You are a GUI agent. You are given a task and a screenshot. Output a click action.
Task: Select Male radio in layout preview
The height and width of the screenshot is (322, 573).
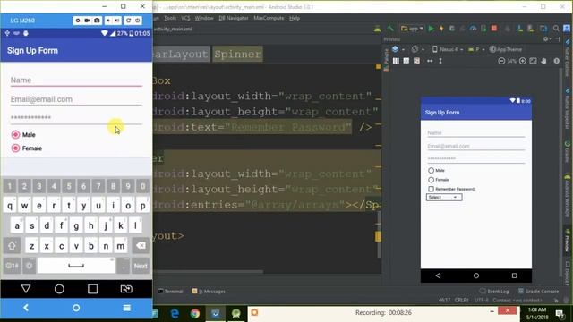point(432,171)
